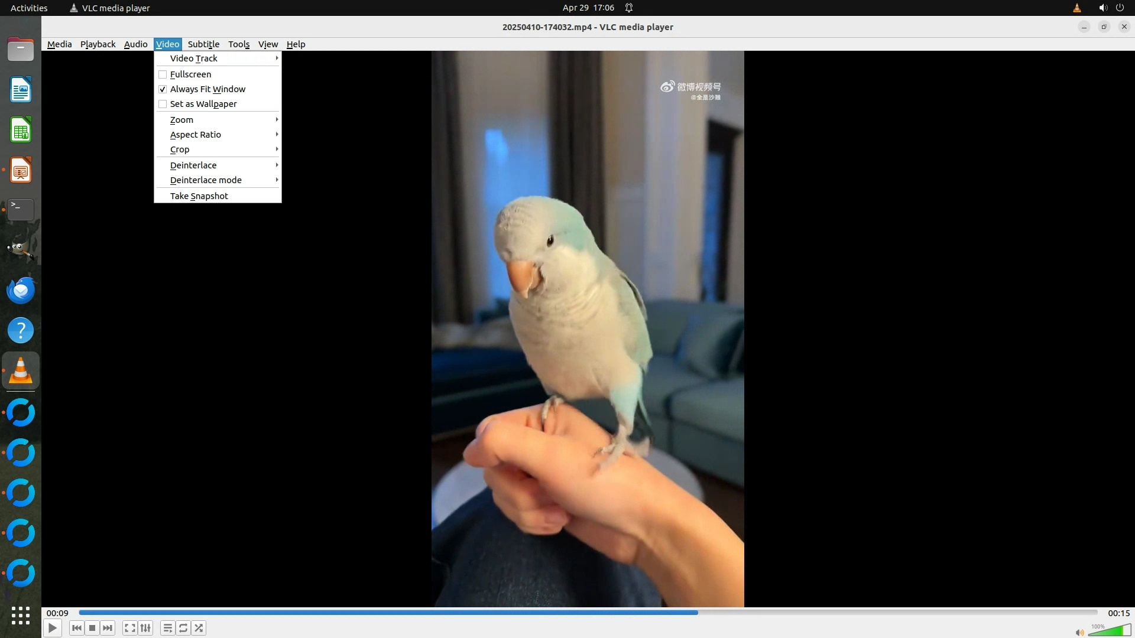Image resolution: width=1135 pixels, height=638 pixels.
Task: Toggle fullscreen icon in control bar
Action: [130, 628]
